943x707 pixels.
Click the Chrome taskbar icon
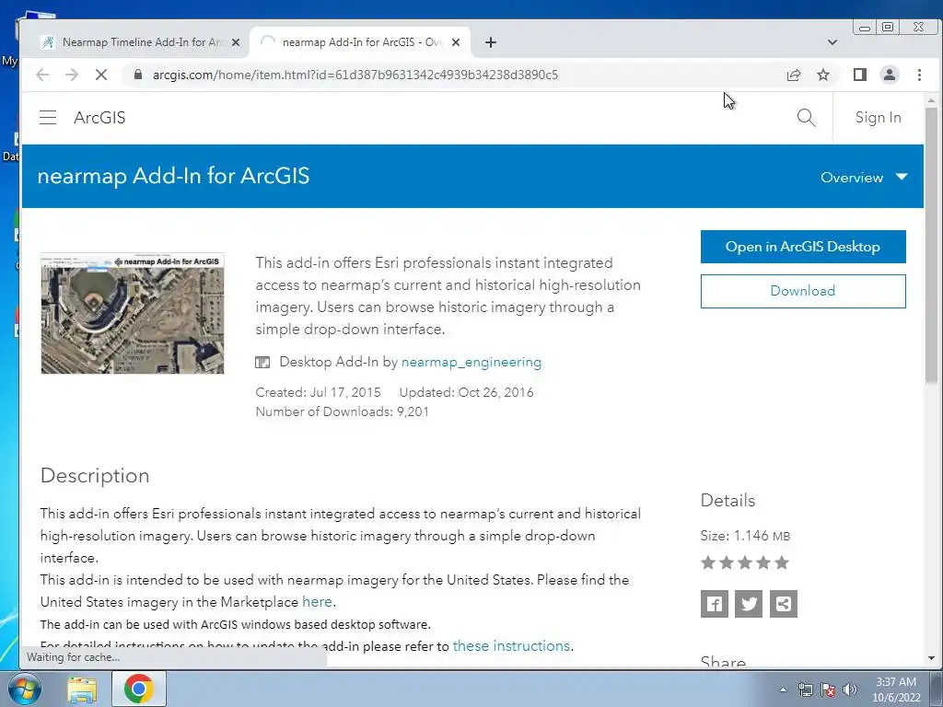(x=138, y=689)
